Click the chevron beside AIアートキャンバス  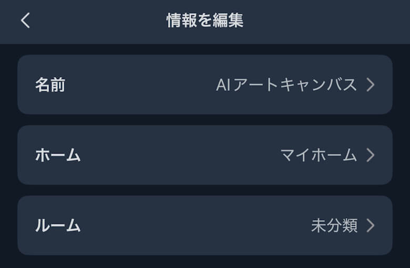pos(371,84)
